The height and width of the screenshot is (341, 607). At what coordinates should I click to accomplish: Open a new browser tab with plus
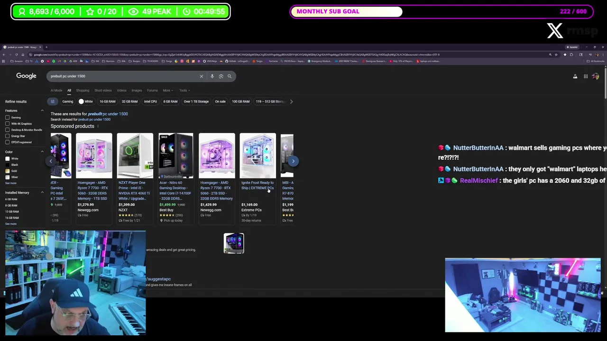[46, 47]
